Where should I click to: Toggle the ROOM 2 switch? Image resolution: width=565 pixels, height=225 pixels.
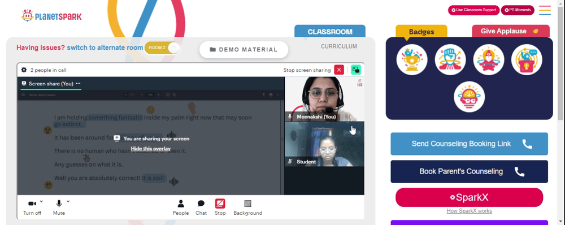click(162, 48)
